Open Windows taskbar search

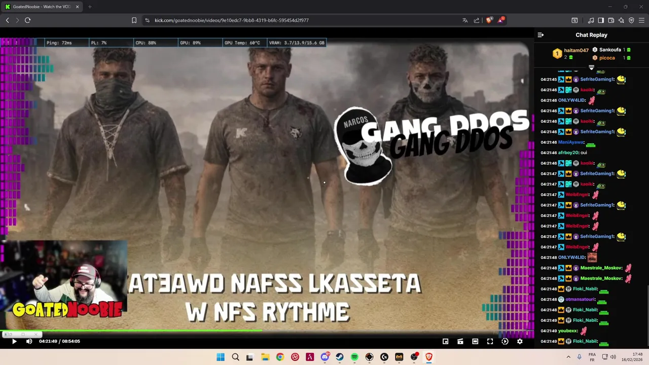(x=235, y=357)
